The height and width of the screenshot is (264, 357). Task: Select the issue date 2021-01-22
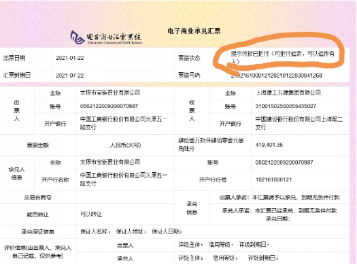70,58
